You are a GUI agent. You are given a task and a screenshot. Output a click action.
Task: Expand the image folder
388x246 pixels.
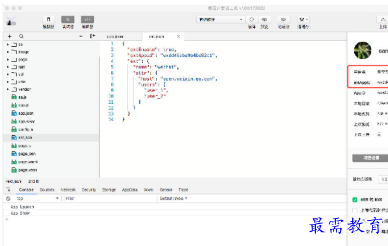pos(8,52)
